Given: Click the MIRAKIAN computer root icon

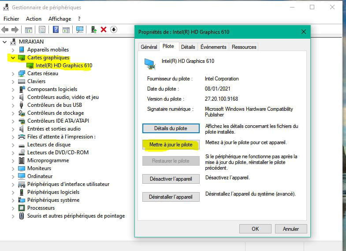Looking at the screenshot, I should point(13,42).
